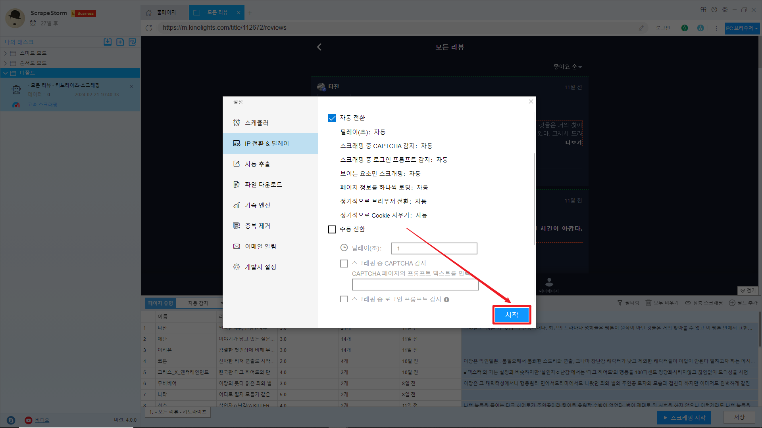
Task: Click the 자동 추출 export icon
Action: (237, 164)
